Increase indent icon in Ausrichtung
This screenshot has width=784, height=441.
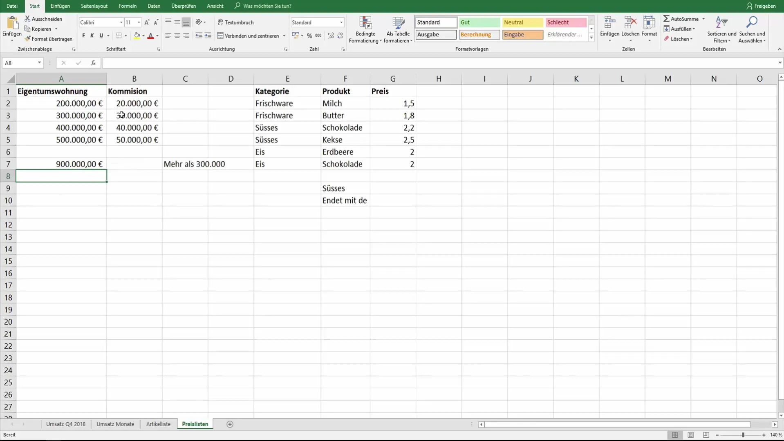208,36
